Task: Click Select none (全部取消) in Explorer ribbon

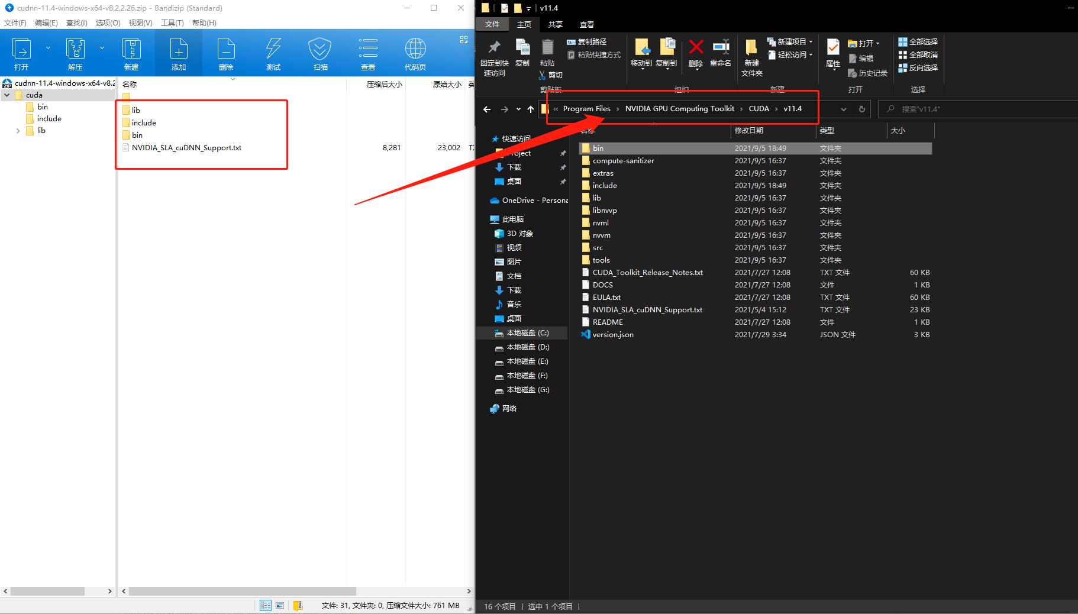Action: pyautogui.click(x=918, y=55)
